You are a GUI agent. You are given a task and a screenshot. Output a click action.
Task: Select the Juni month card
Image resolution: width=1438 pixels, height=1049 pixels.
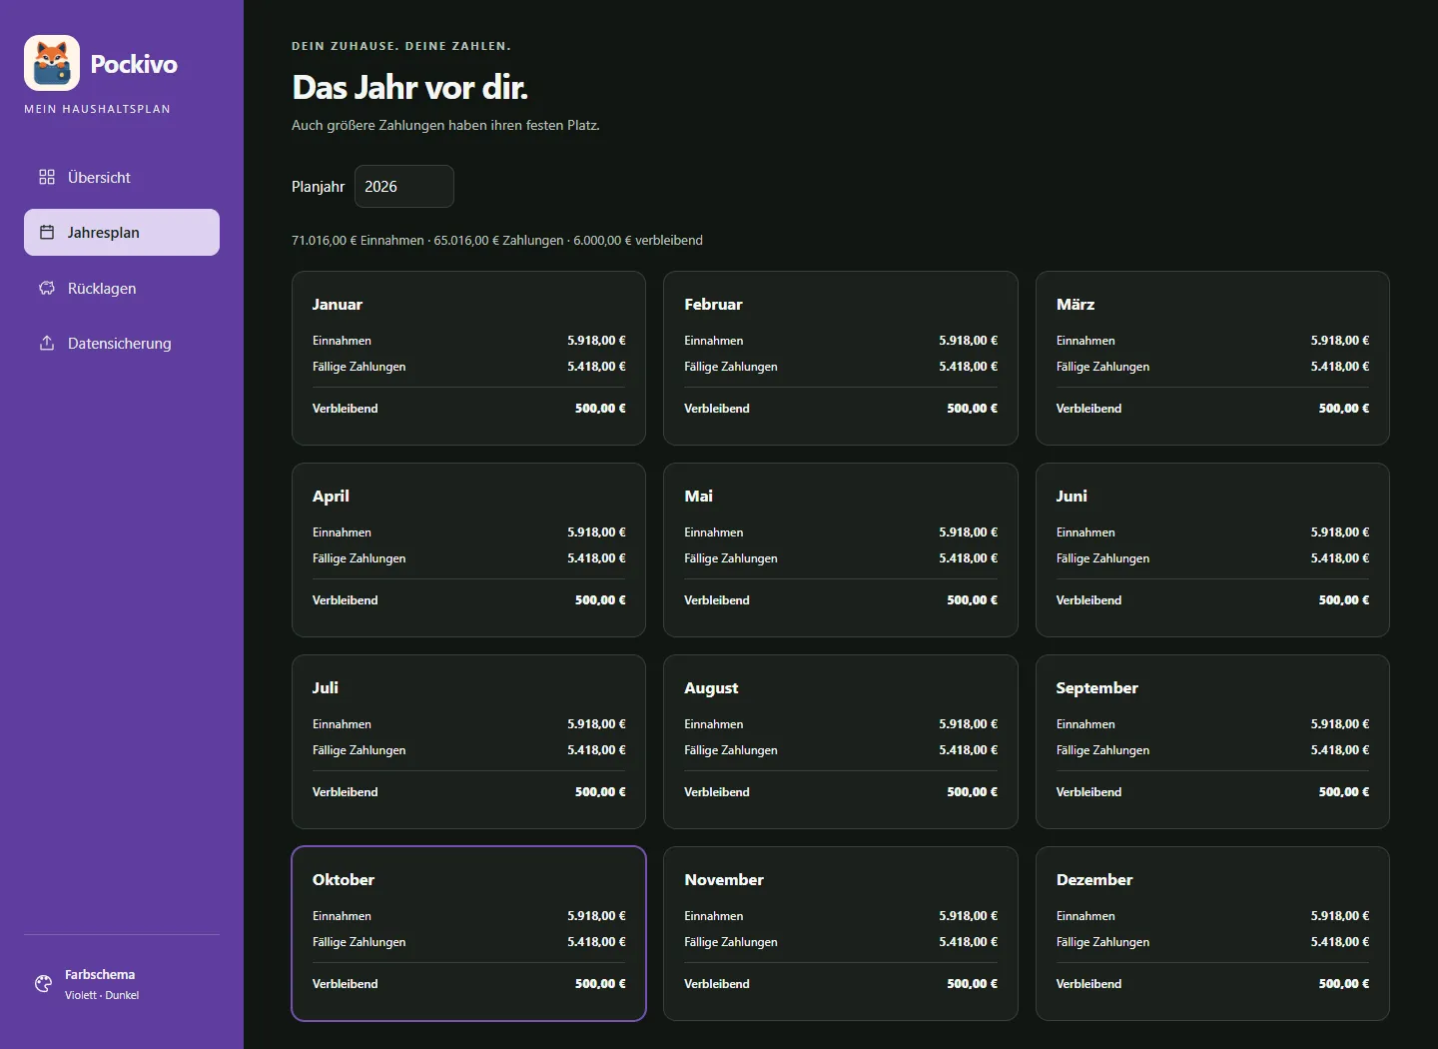[x=1212, y=549]
